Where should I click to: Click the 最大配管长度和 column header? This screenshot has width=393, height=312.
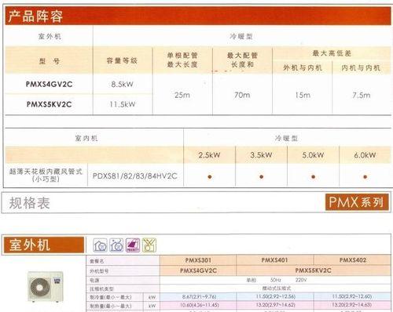point(242,60)
